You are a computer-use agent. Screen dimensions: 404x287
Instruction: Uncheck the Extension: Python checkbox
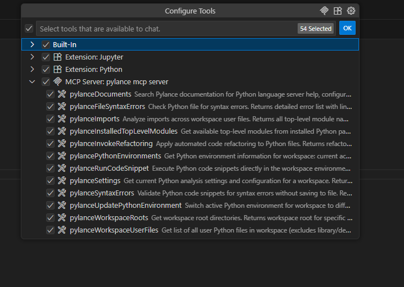[x=46, y=69]
